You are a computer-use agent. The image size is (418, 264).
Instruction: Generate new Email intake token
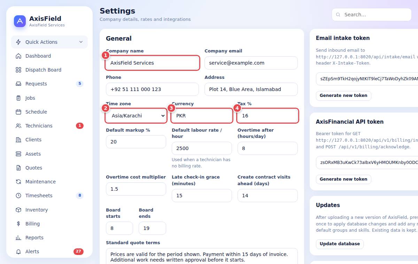[343, 96]
